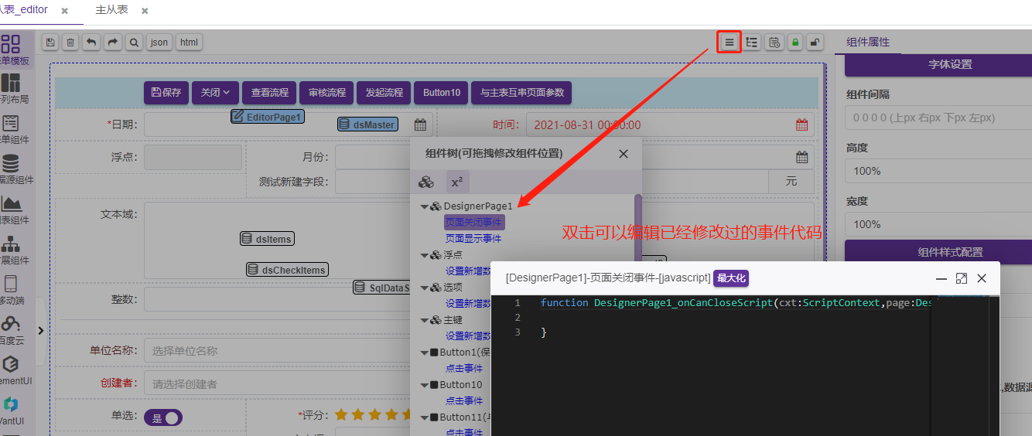Click the save icon in designer toolbar

[50, 43]
